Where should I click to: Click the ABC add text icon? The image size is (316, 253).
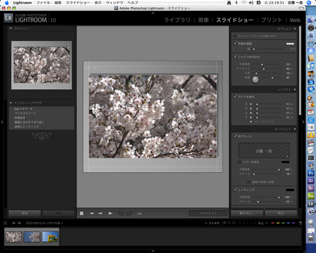[x=140, y=214]
